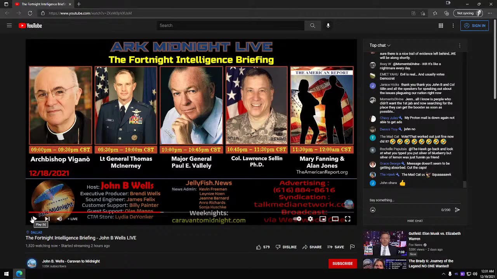Subscribe to John B. Wells channel
The width and height of the screenshot is (497, 279).
pyautogui.click(x=342, y=263)
